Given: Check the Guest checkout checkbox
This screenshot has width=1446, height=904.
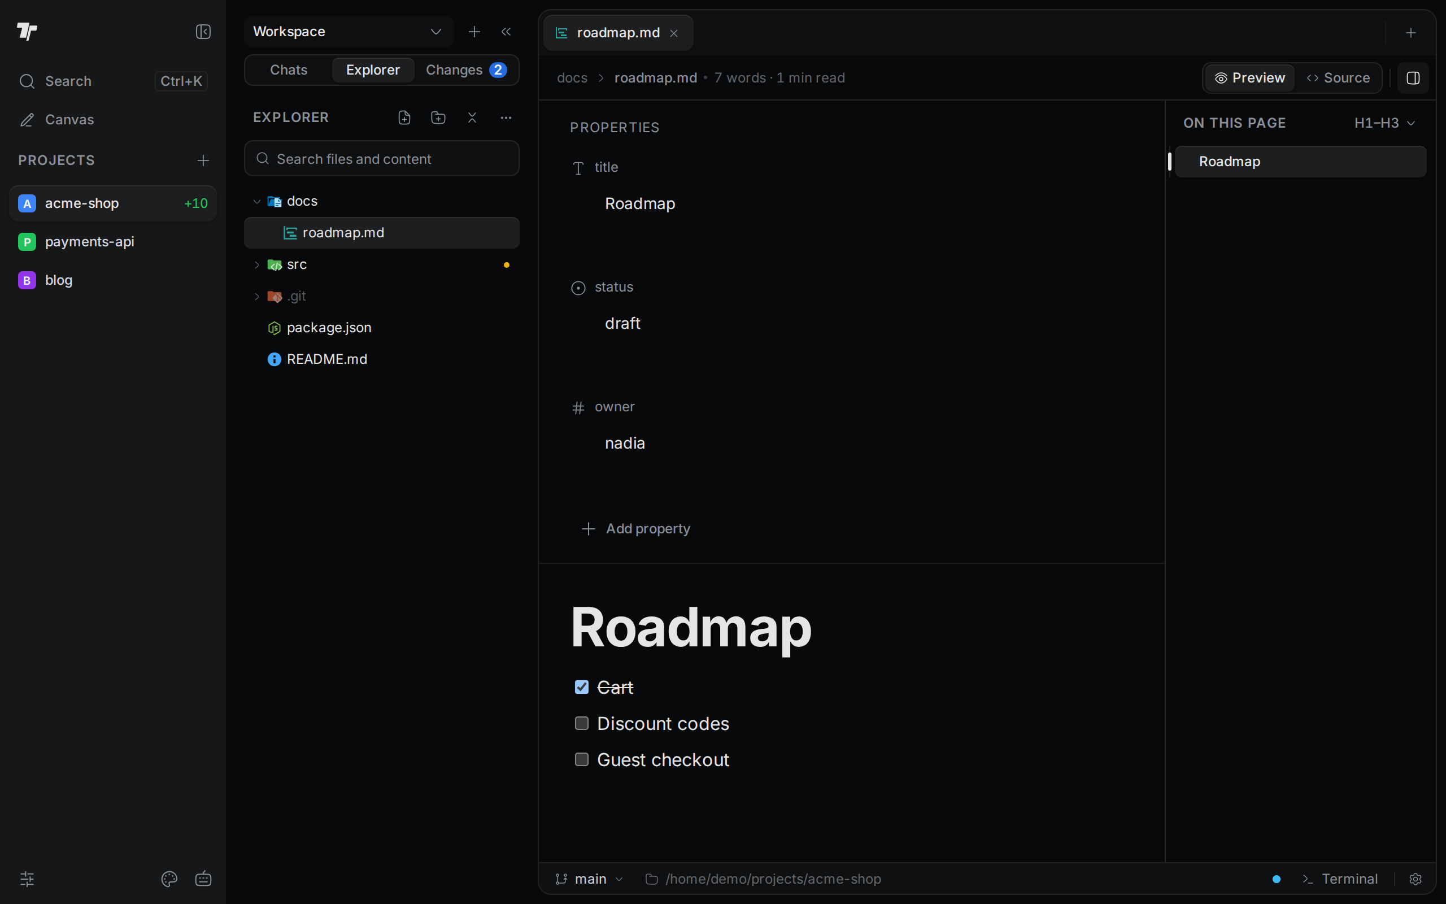Looking at the screenshot, I should [581, 759].
